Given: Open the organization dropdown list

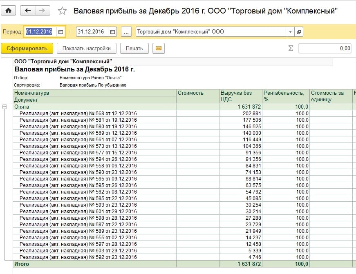Looking at the screenshot, I should click(x=290, y=32).
